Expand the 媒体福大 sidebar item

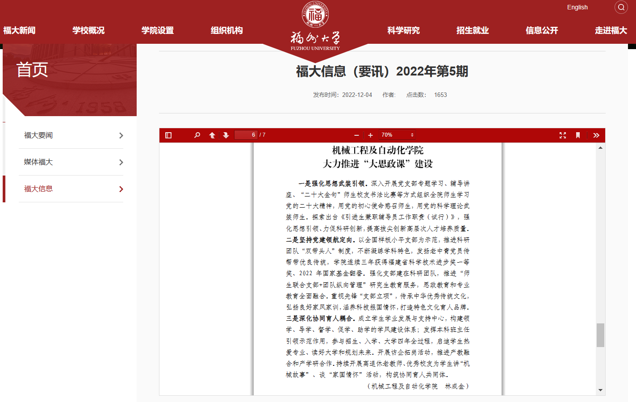[121, 162]
